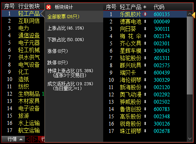Select stock 乐凯胶片 in the list
The width and height of the screenshot is (196, 144).
[x=145, y=14]
